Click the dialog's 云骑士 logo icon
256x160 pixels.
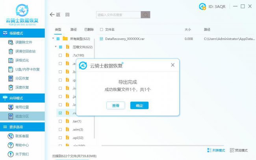tap(83, 66)
